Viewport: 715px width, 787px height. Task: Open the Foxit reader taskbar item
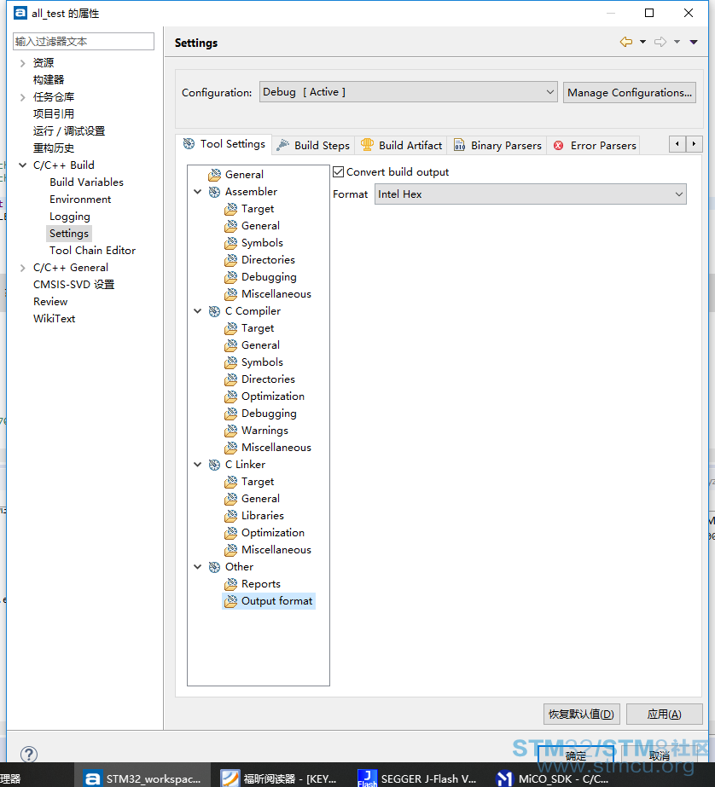click(279, 778)
